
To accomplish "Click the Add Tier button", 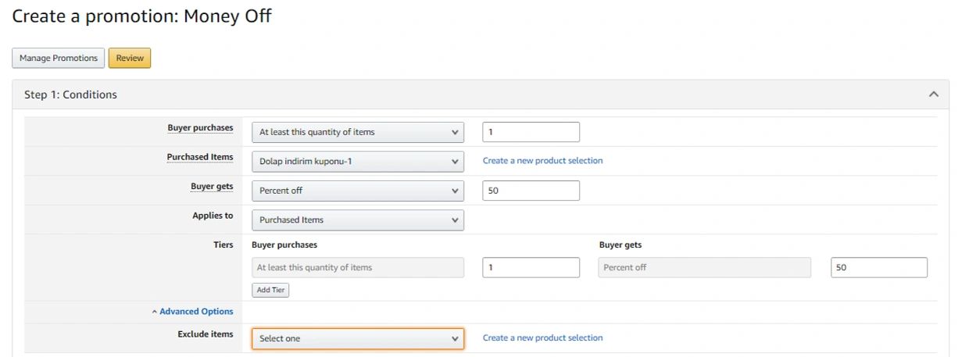I will click(x=270, y=290).
